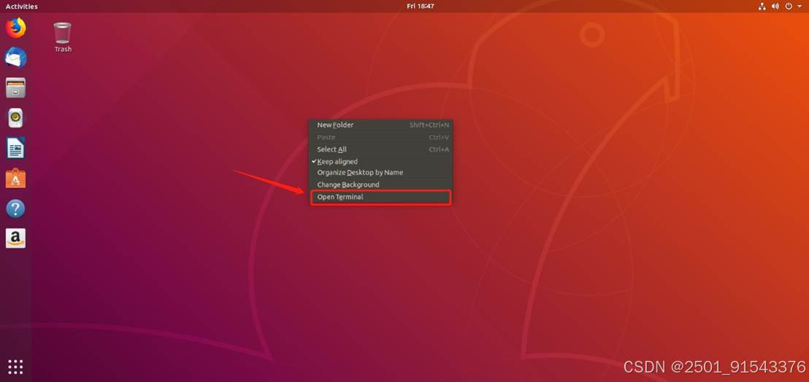
Task: Open the Activities overview
Action: [x=22, y=6]
